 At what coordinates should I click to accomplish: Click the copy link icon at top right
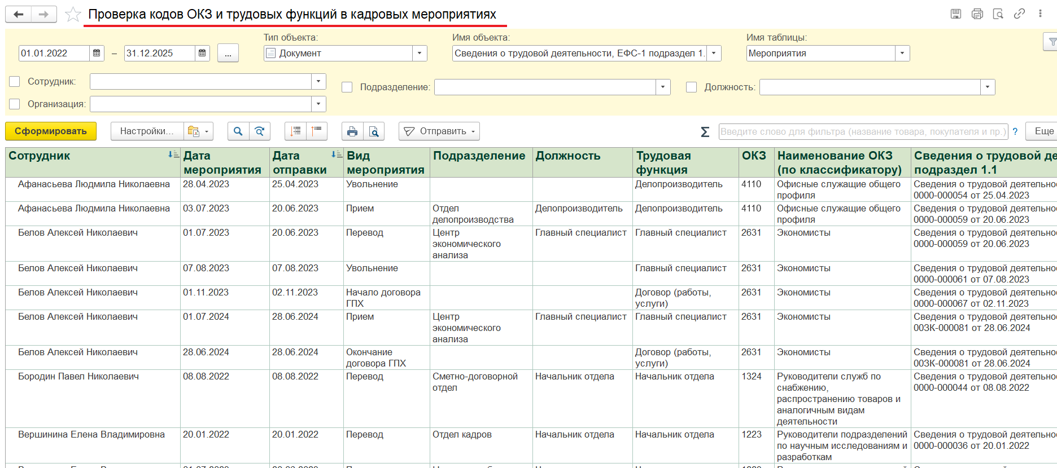[x=1019, y=14]
